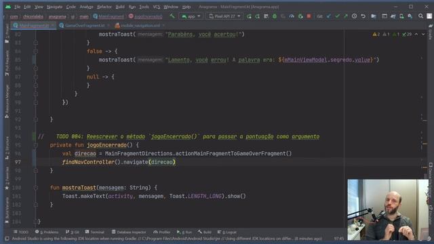Click the Project Structure icon in toolbar

374,16
